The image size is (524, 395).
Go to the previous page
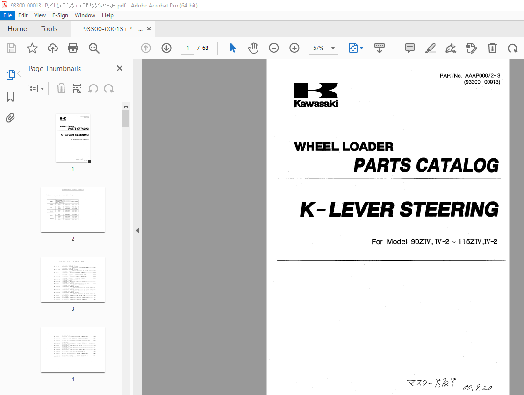[x=146, y=48]
